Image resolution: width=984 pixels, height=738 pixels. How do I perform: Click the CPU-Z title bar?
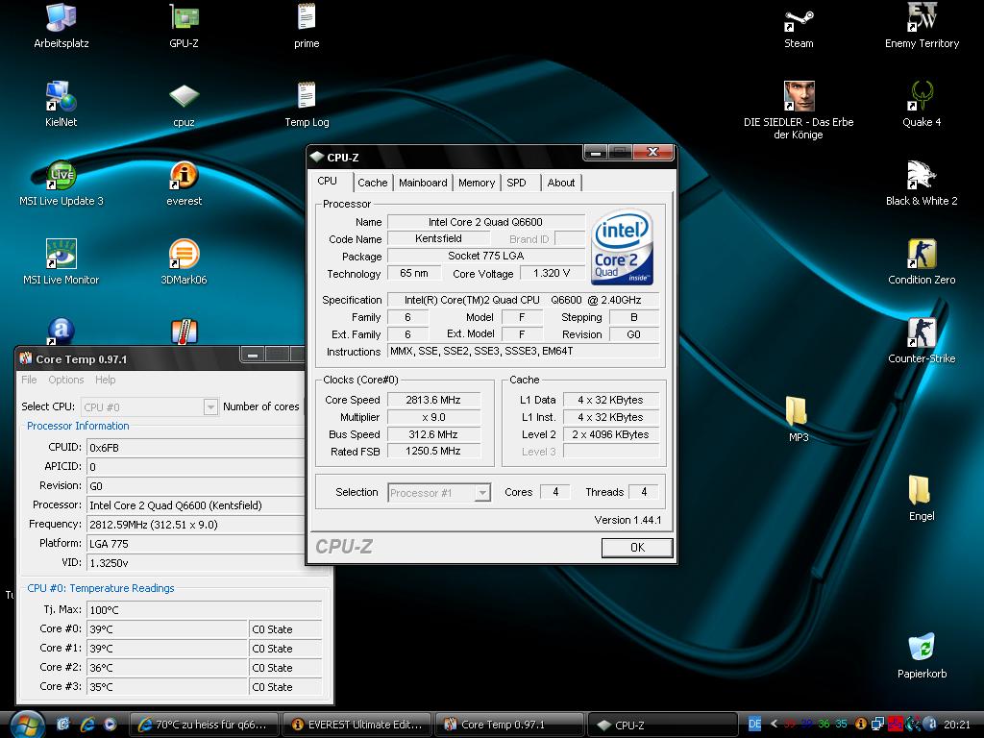[446, 156]
